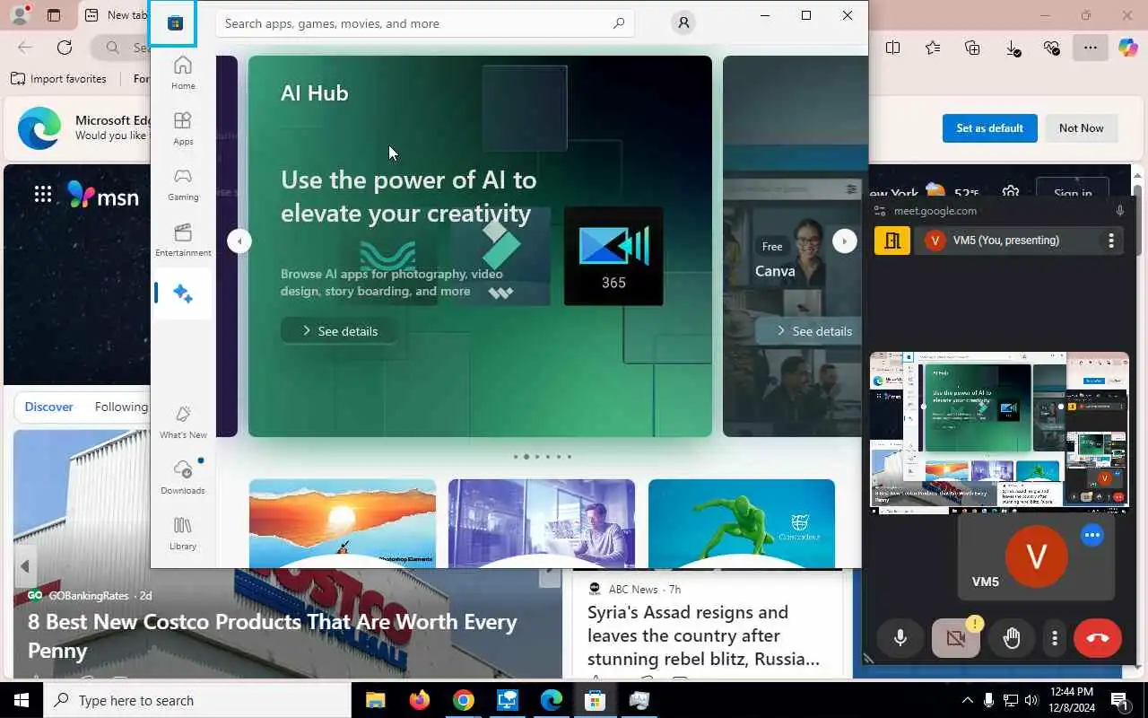Open Edge downloads icon
The height and width of the screenshot is (718, 1148).
click(x=1013, y=48)
